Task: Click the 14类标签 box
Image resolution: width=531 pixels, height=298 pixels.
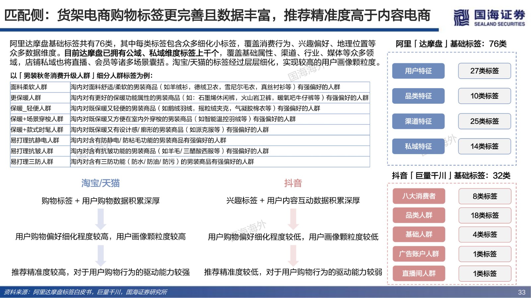Action: point(485,147)
